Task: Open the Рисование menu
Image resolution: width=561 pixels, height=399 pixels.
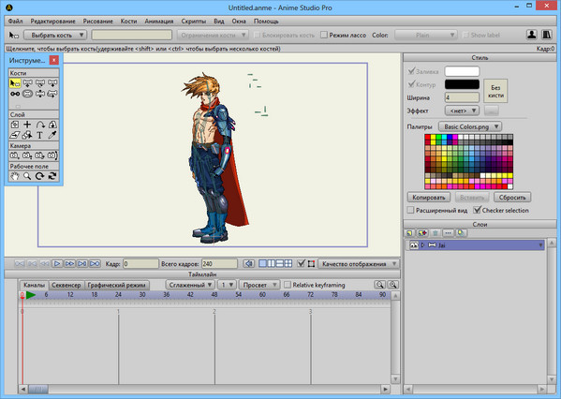Action: [98, 22]
